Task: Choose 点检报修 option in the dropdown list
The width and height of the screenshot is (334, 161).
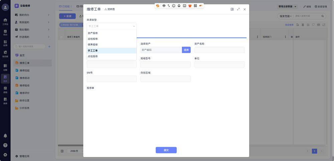Action: (x=93, y=56)
